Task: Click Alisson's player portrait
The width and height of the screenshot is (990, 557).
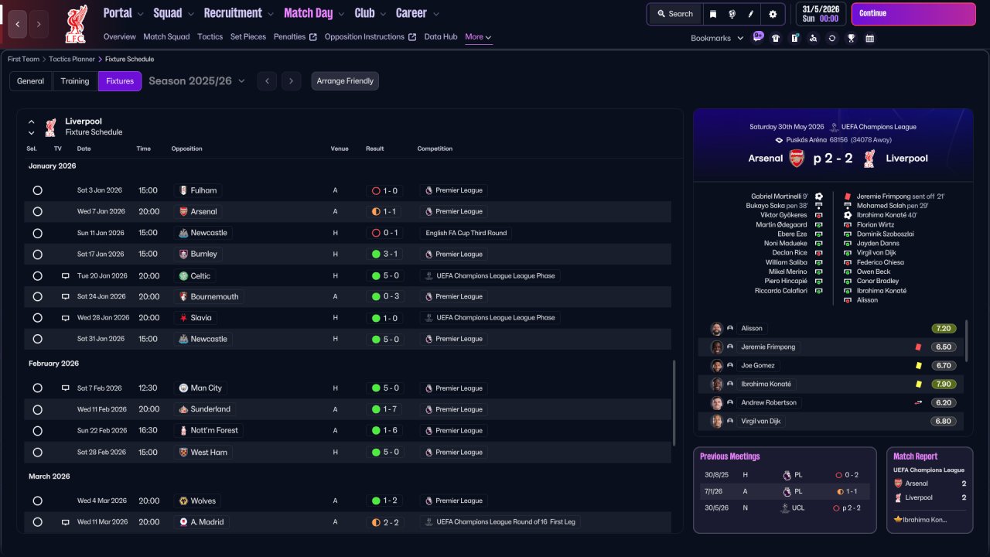Action: click(716, 328)
